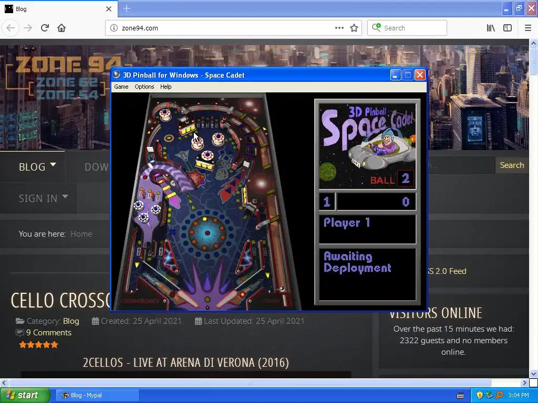Image resolution: width=538 pixels, height=403 pixels.
Task: Click the horizontal scrollbar left arrow
Action: click(4, 383)
